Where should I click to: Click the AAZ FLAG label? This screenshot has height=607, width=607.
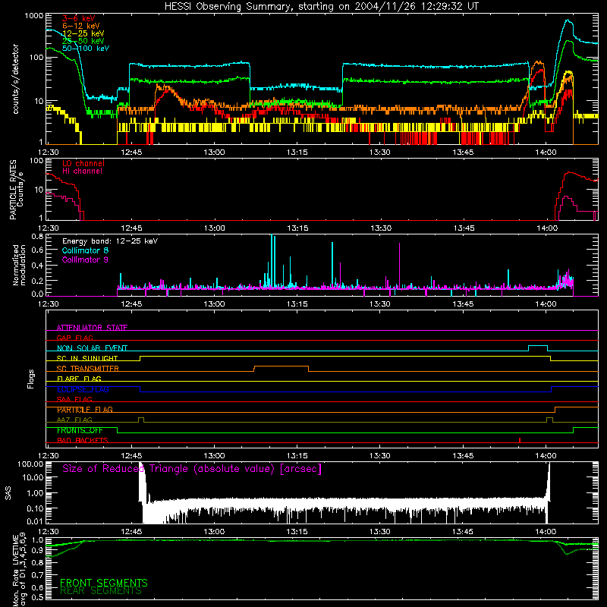click(x=74, y=420)
